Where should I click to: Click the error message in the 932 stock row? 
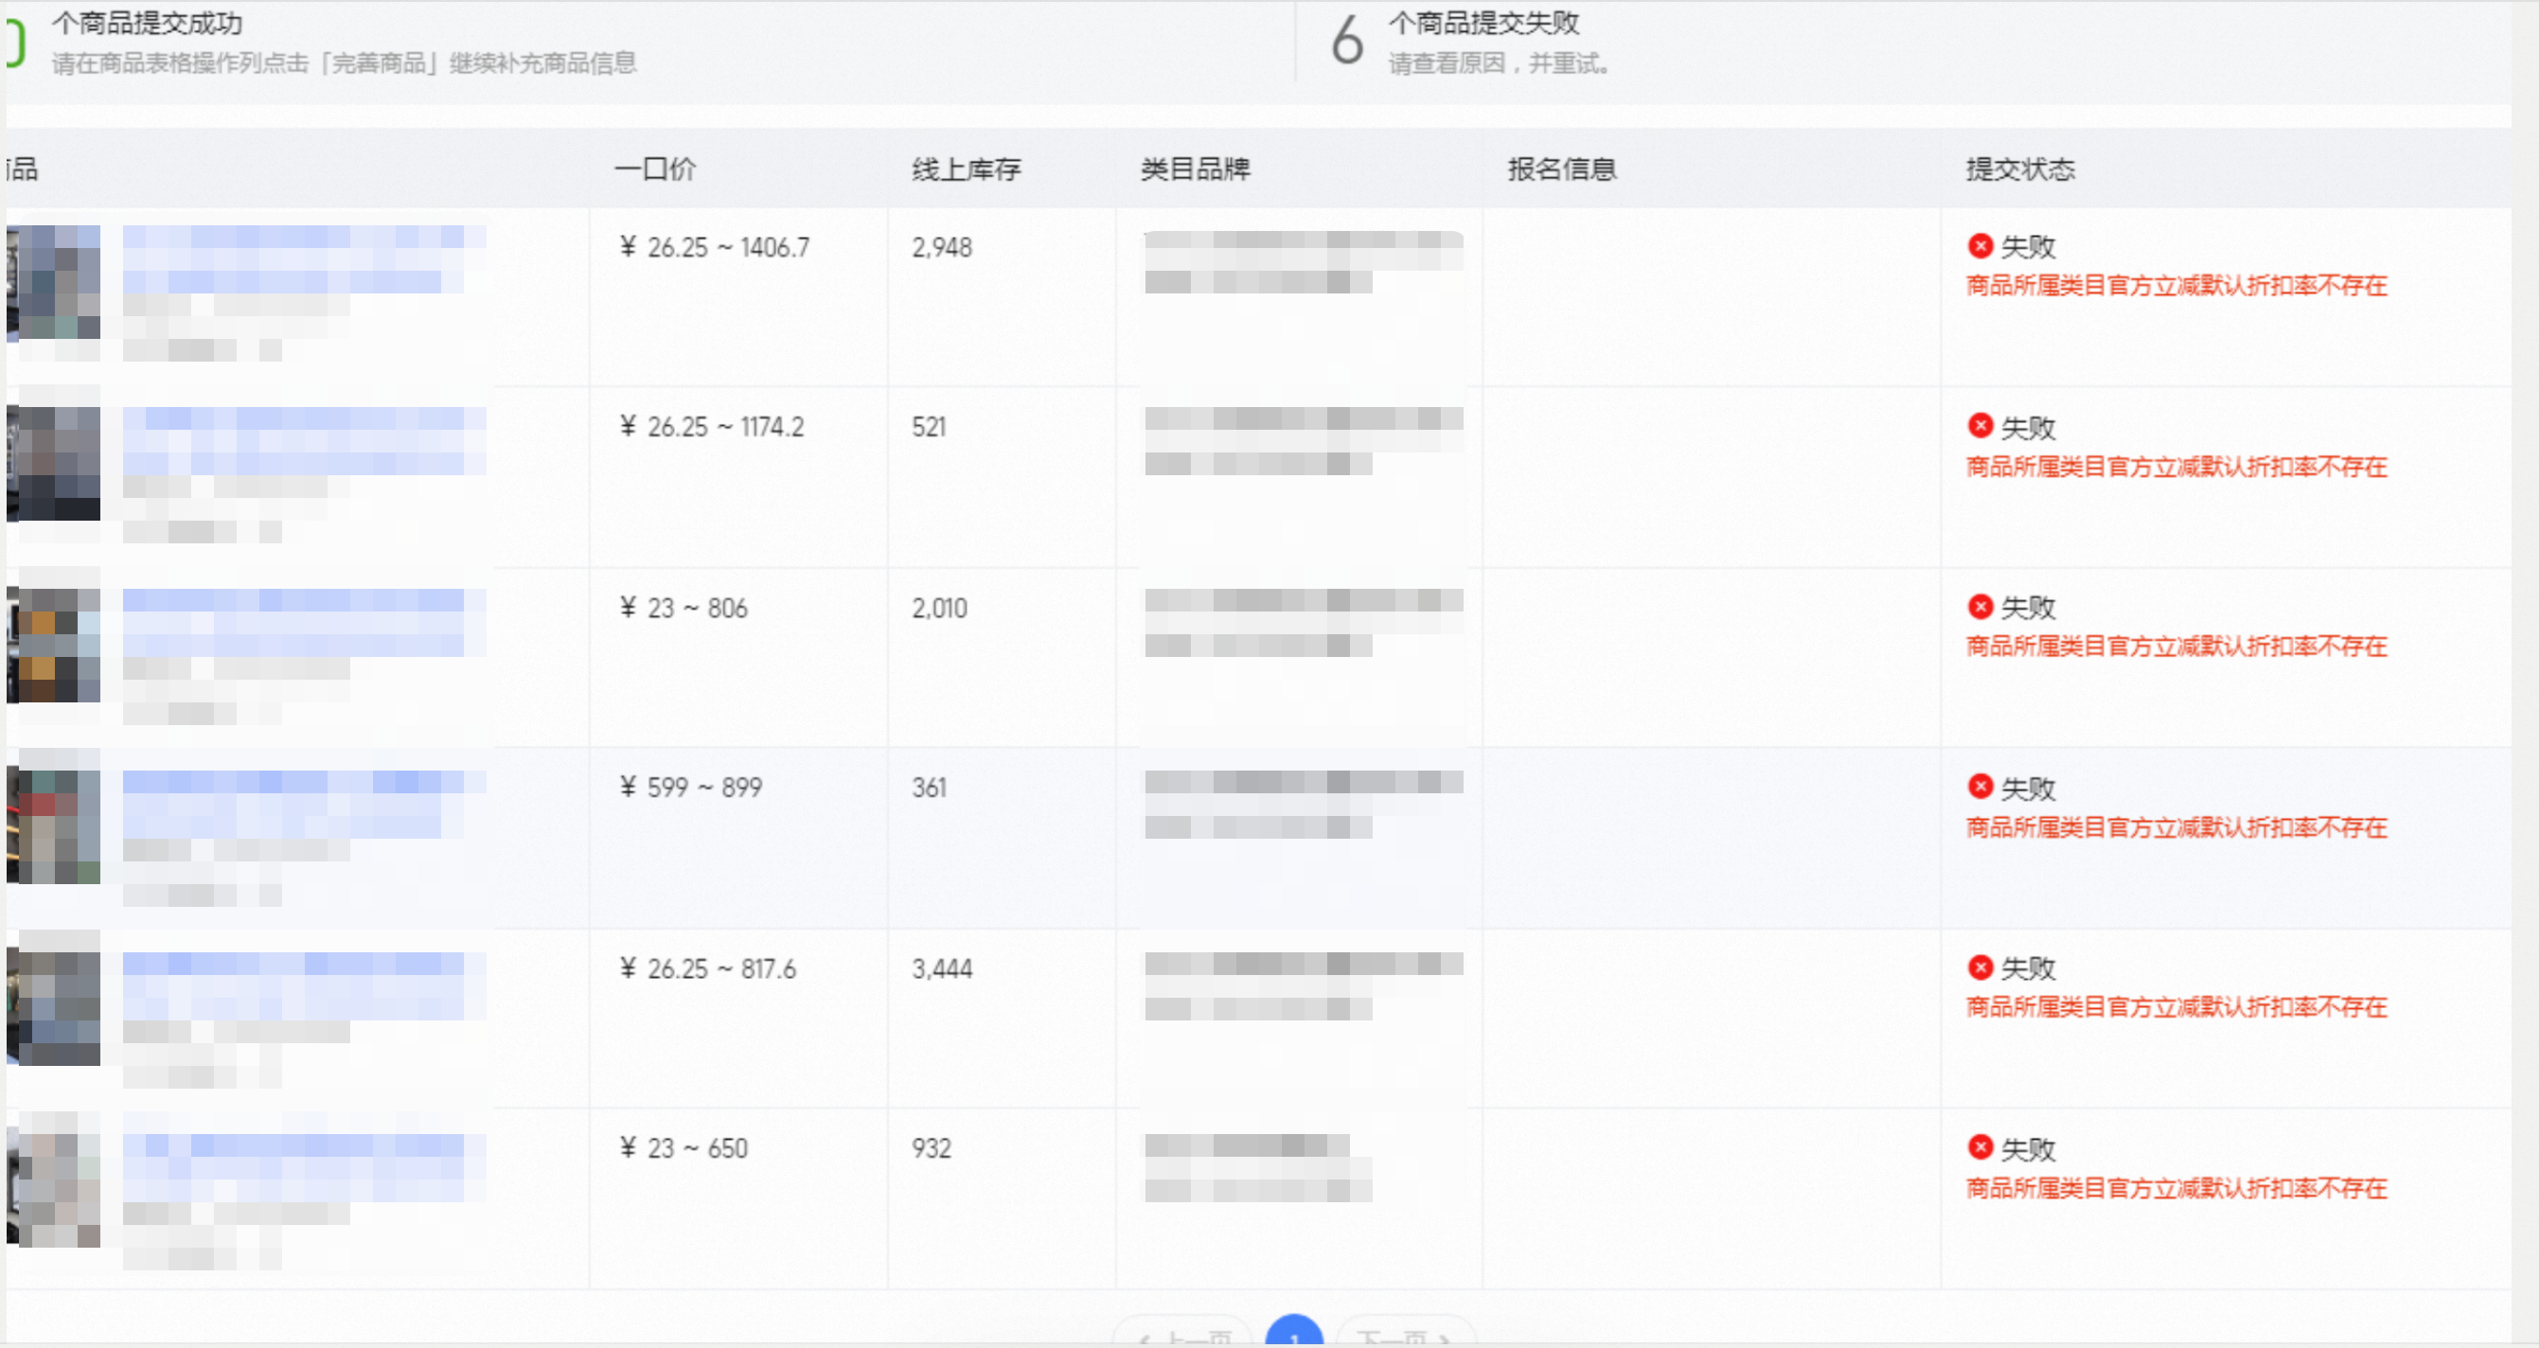[x=2176, y=1187]
